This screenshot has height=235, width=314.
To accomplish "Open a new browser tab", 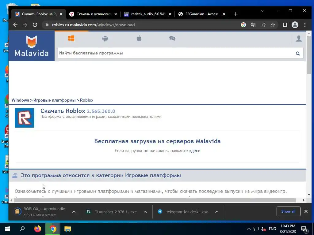I will click(236, 14).
